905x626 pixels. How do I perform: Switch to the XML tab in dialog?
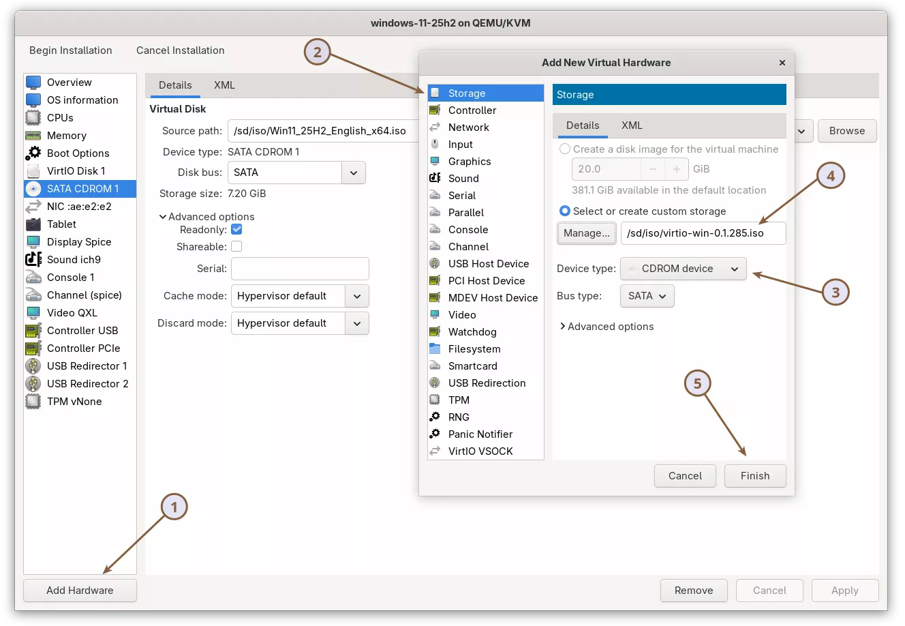coord(632,125)
